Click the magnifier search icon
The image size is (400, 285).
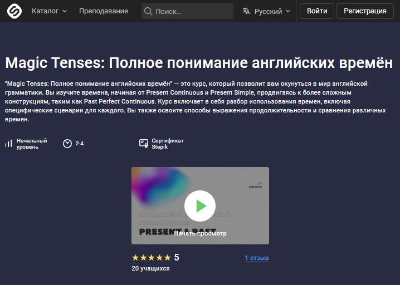pos(148,11)
